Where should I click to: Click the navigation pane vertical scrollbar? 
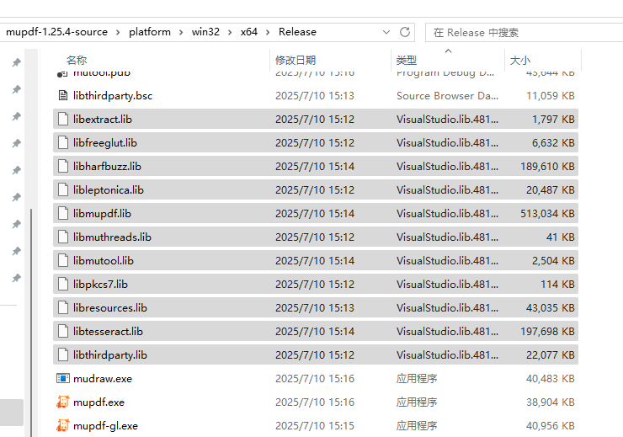pyautogui.click(x=31, y=322)
